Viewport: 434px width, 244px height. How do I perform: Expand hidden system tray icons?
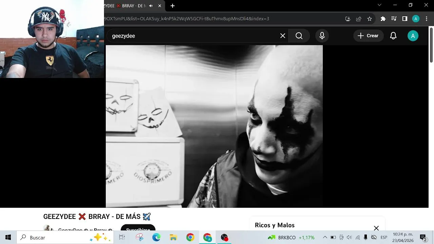point(325,238)
